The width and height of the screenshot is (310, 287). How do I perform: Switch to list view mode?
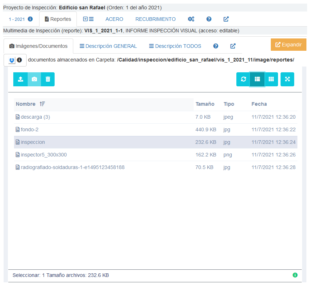pyautogui.click(x=257, y=79)
